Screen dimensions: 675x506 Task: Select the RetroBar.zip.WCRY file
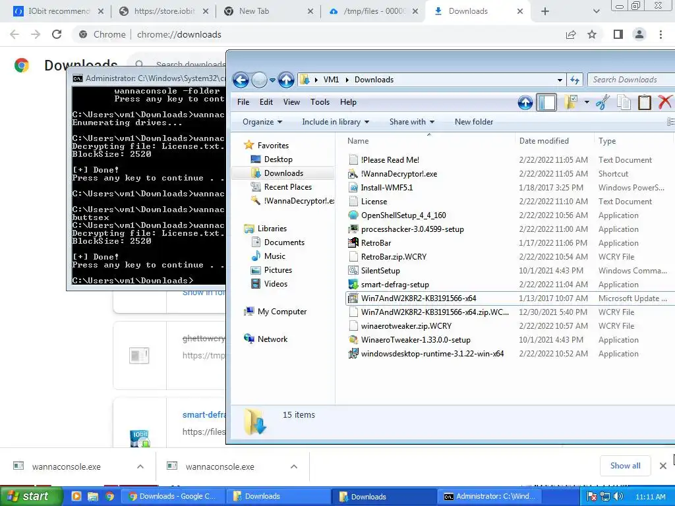[x=393, y=257]
